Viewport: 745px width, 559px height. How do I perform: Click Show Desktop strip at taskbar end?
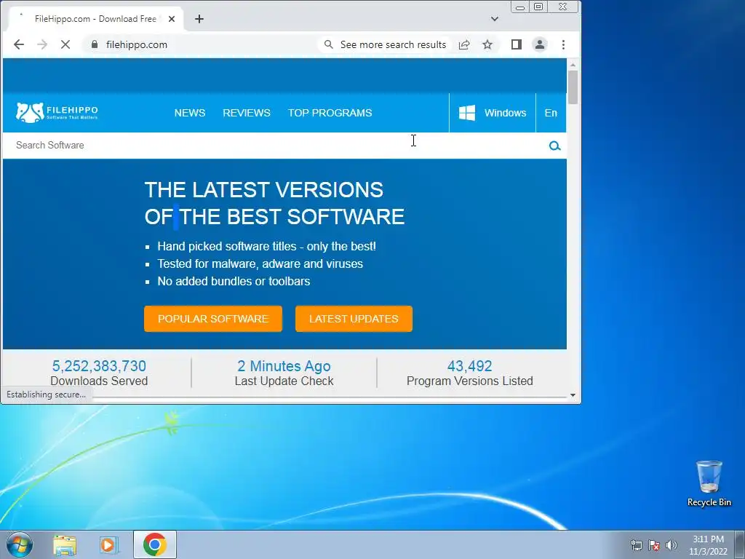(740, 544)
